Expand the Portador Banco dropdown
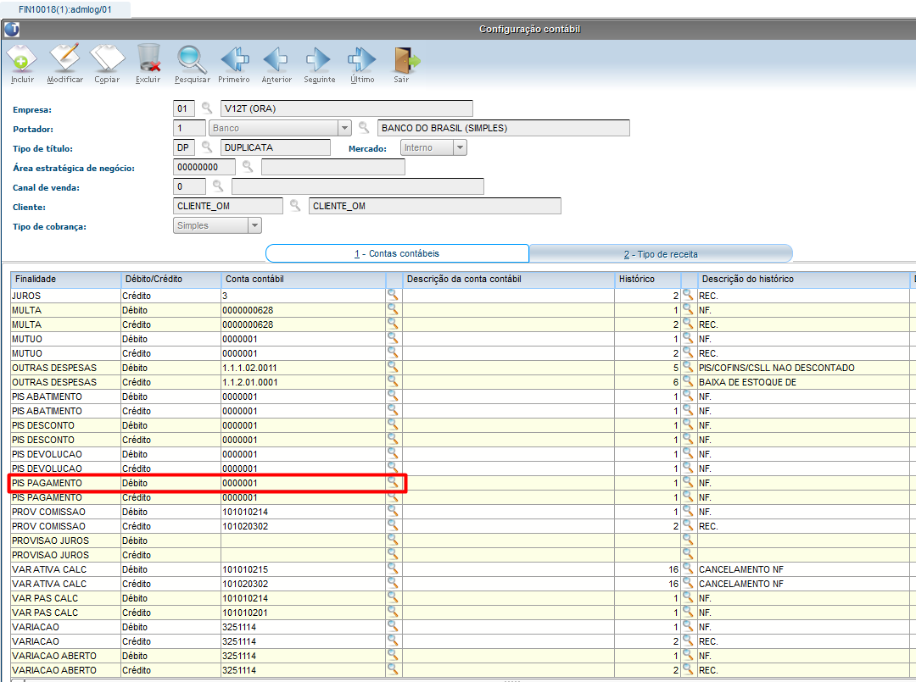Image resolution: width=916 pixels, height=682 pixels. (x=344, y=128)
